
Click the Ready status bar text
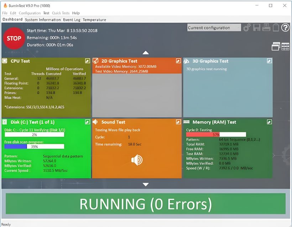(x=6, y=225)
